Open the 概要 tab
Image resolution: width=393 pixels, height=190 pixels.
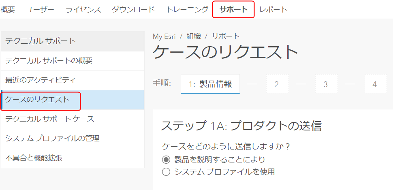tap(8, 10)
